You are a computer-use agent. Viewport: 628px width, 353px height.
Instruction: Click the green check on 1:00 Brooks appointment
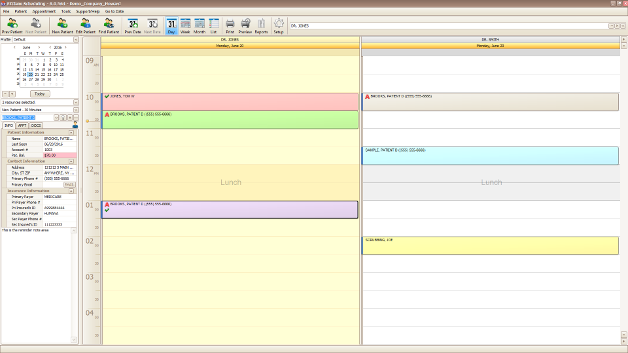click(x=107, y=210)
